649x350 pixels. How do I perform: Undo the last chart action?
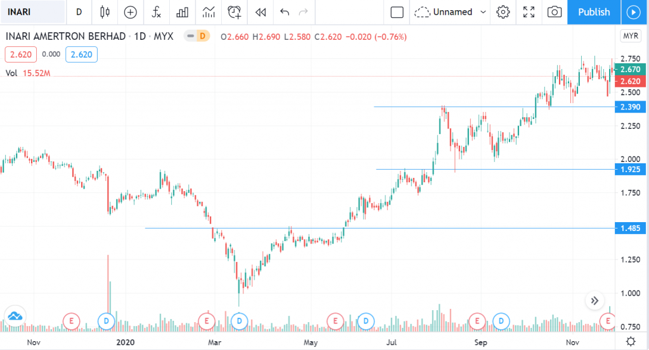coord(285,12)
